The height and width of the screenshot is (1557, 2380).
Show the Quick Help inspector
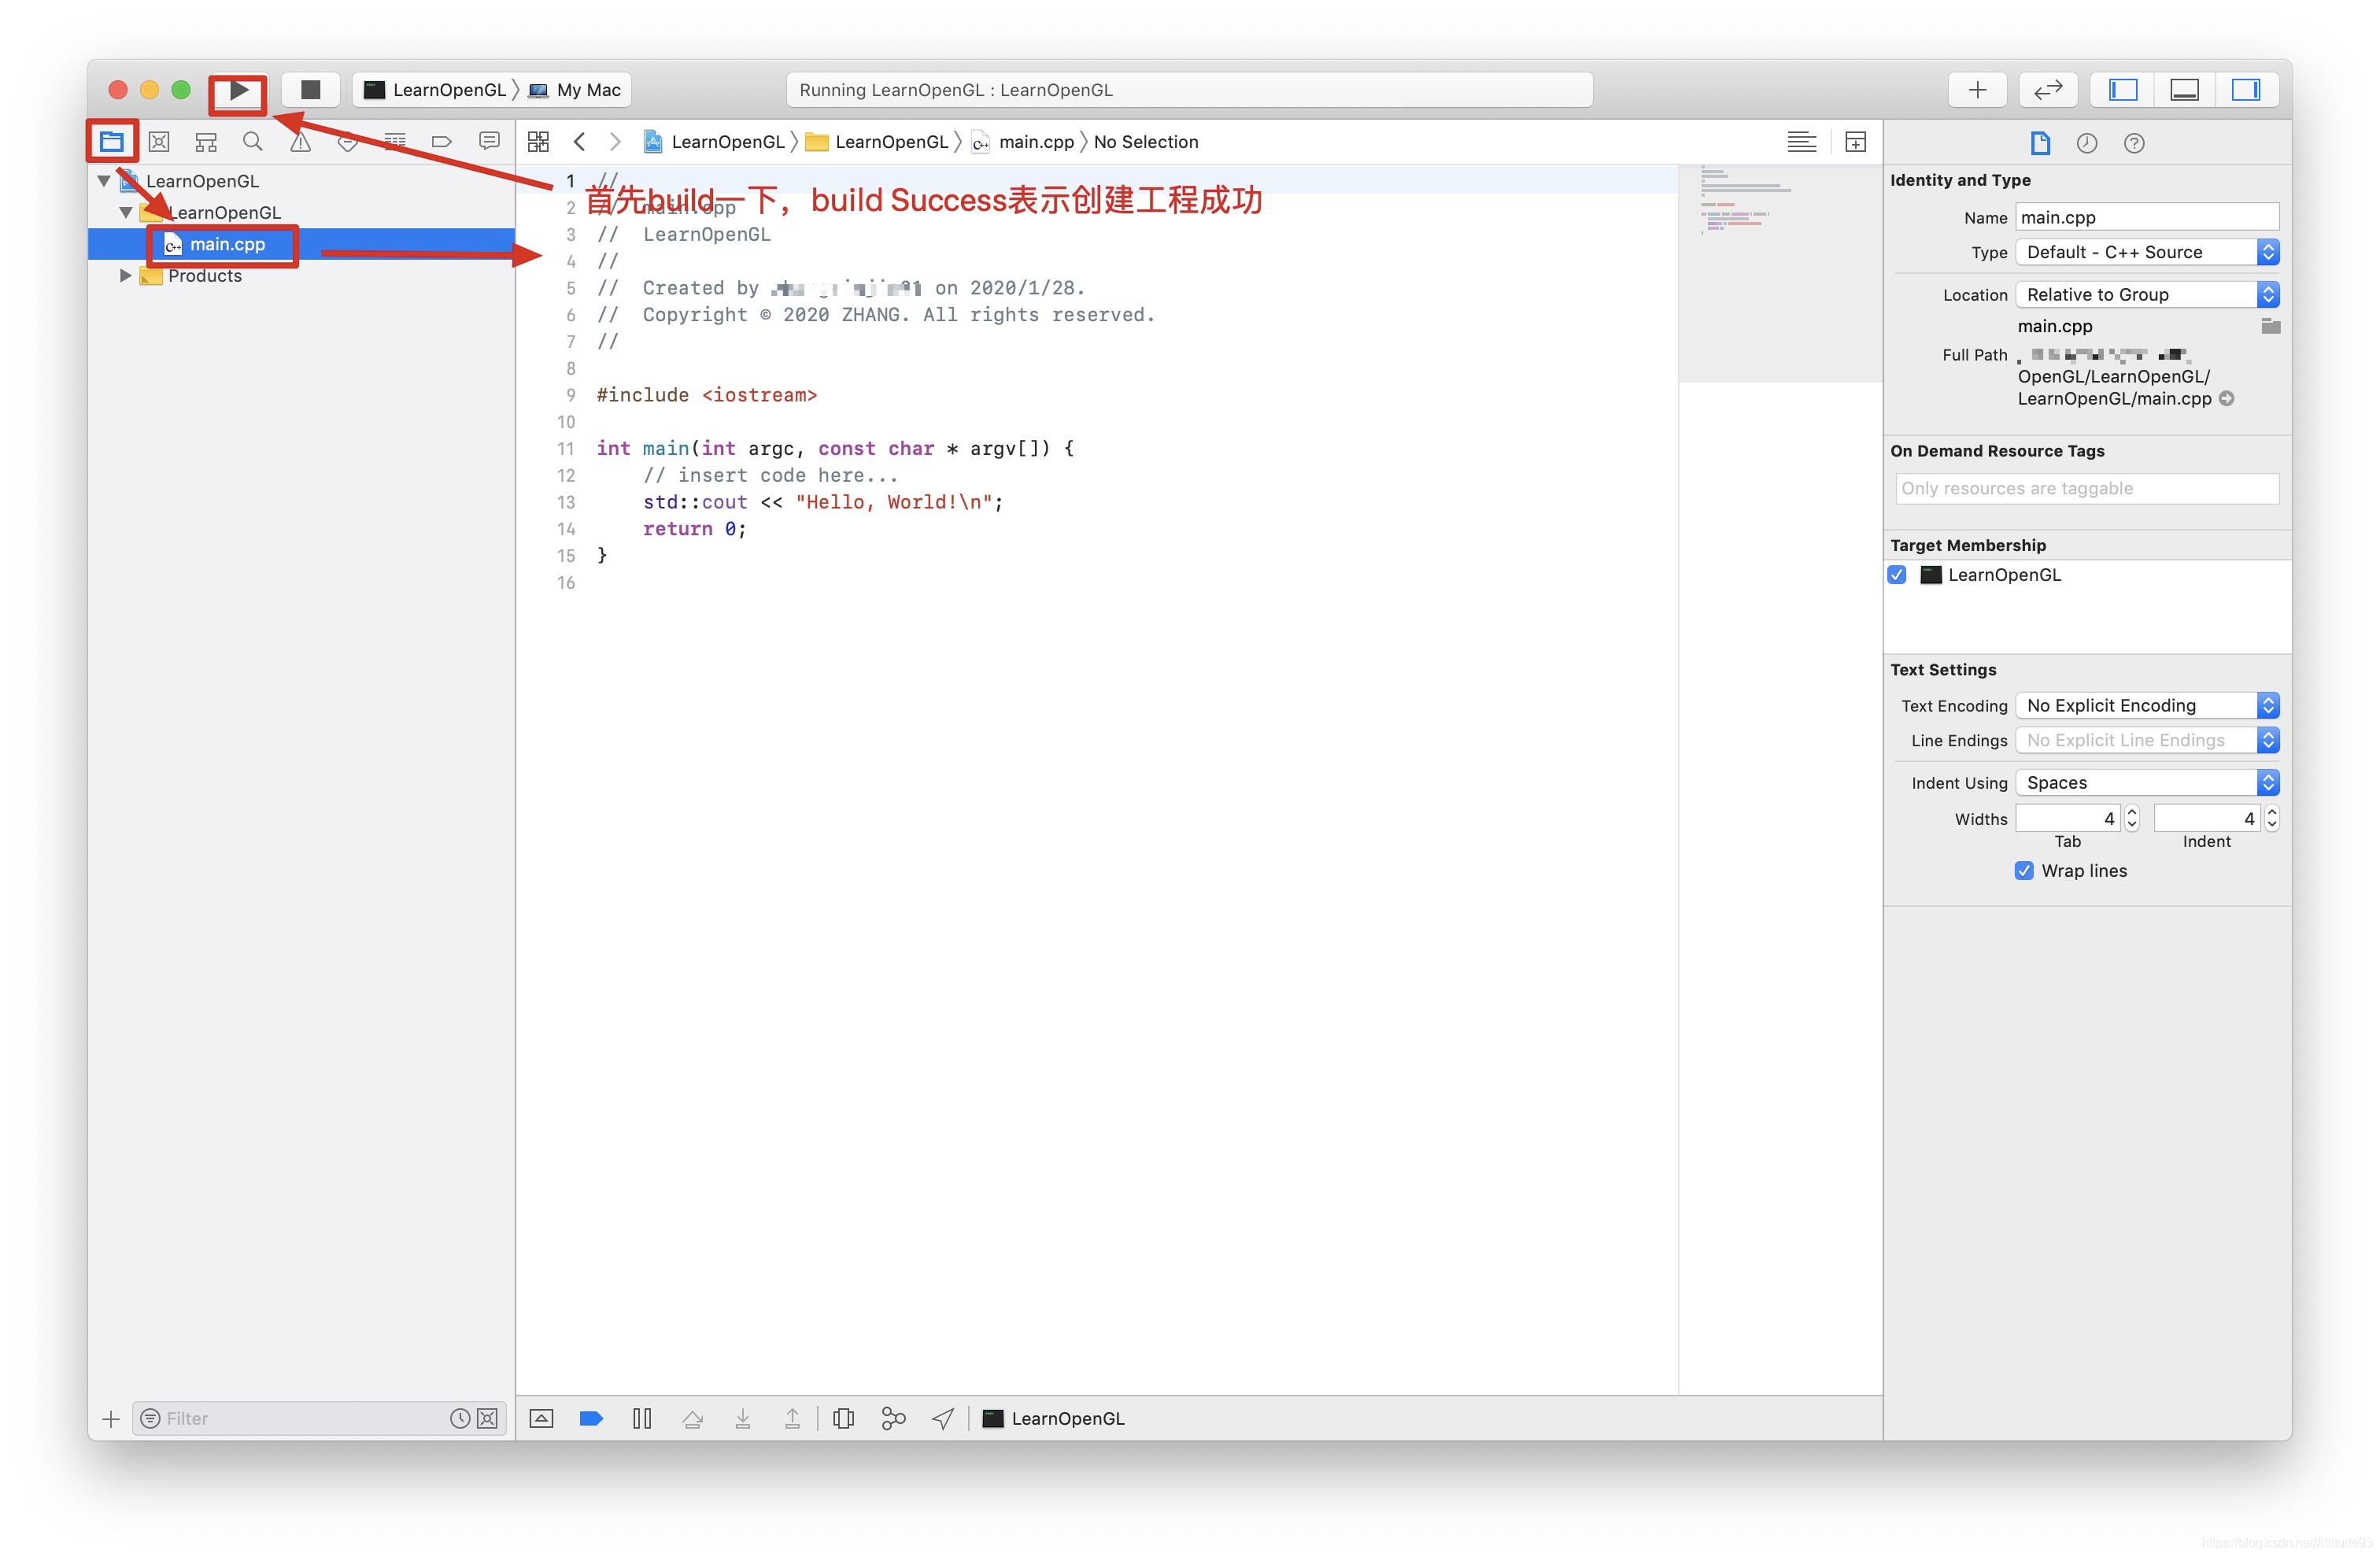pyautogui.click(x=2134, y=143)
